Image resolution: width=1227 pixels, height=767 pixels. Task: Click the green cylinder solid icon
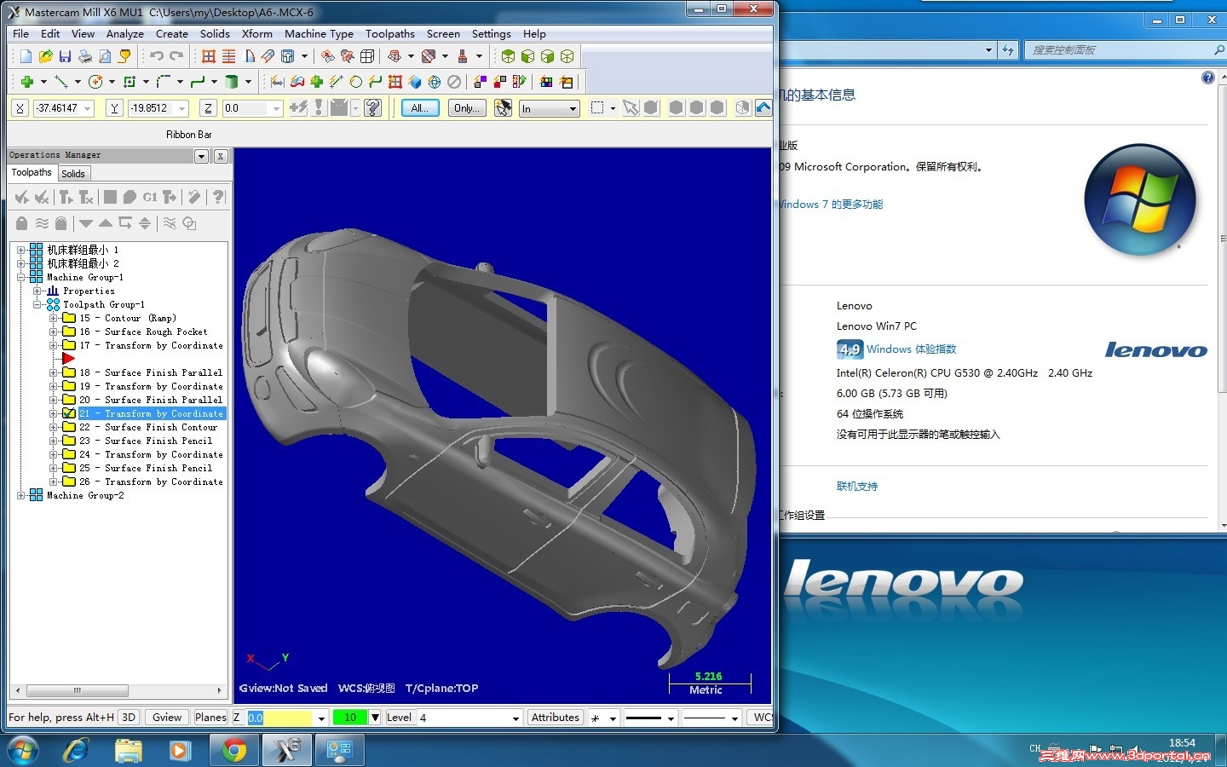tap(231, 82)
